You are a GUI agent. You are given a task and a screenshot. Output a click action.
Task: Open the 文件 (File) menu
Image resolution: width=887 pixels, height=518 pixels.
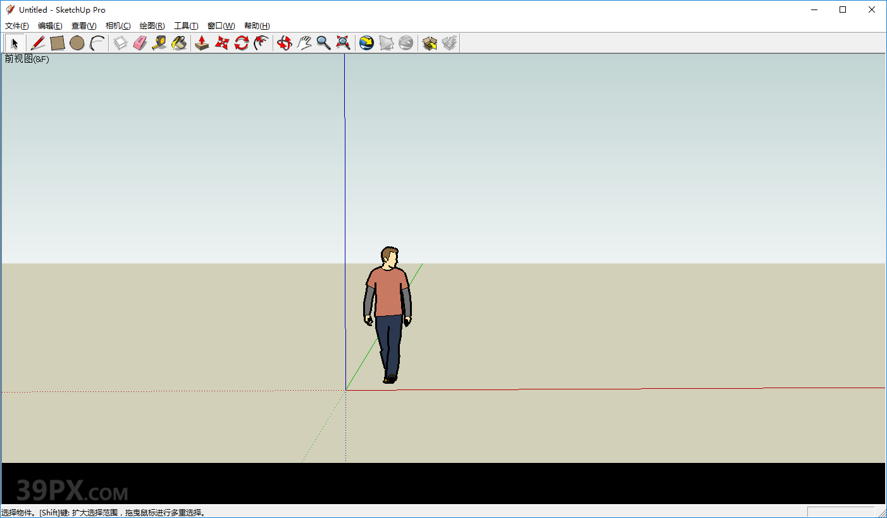(16, 25)
